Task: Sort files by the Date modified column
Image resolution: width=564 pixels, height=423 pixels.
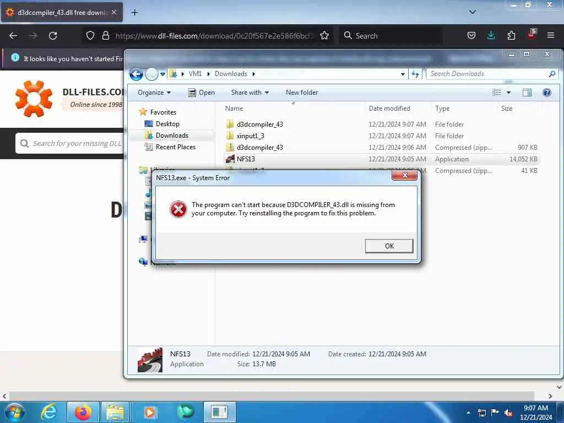Action: [389, 109]
